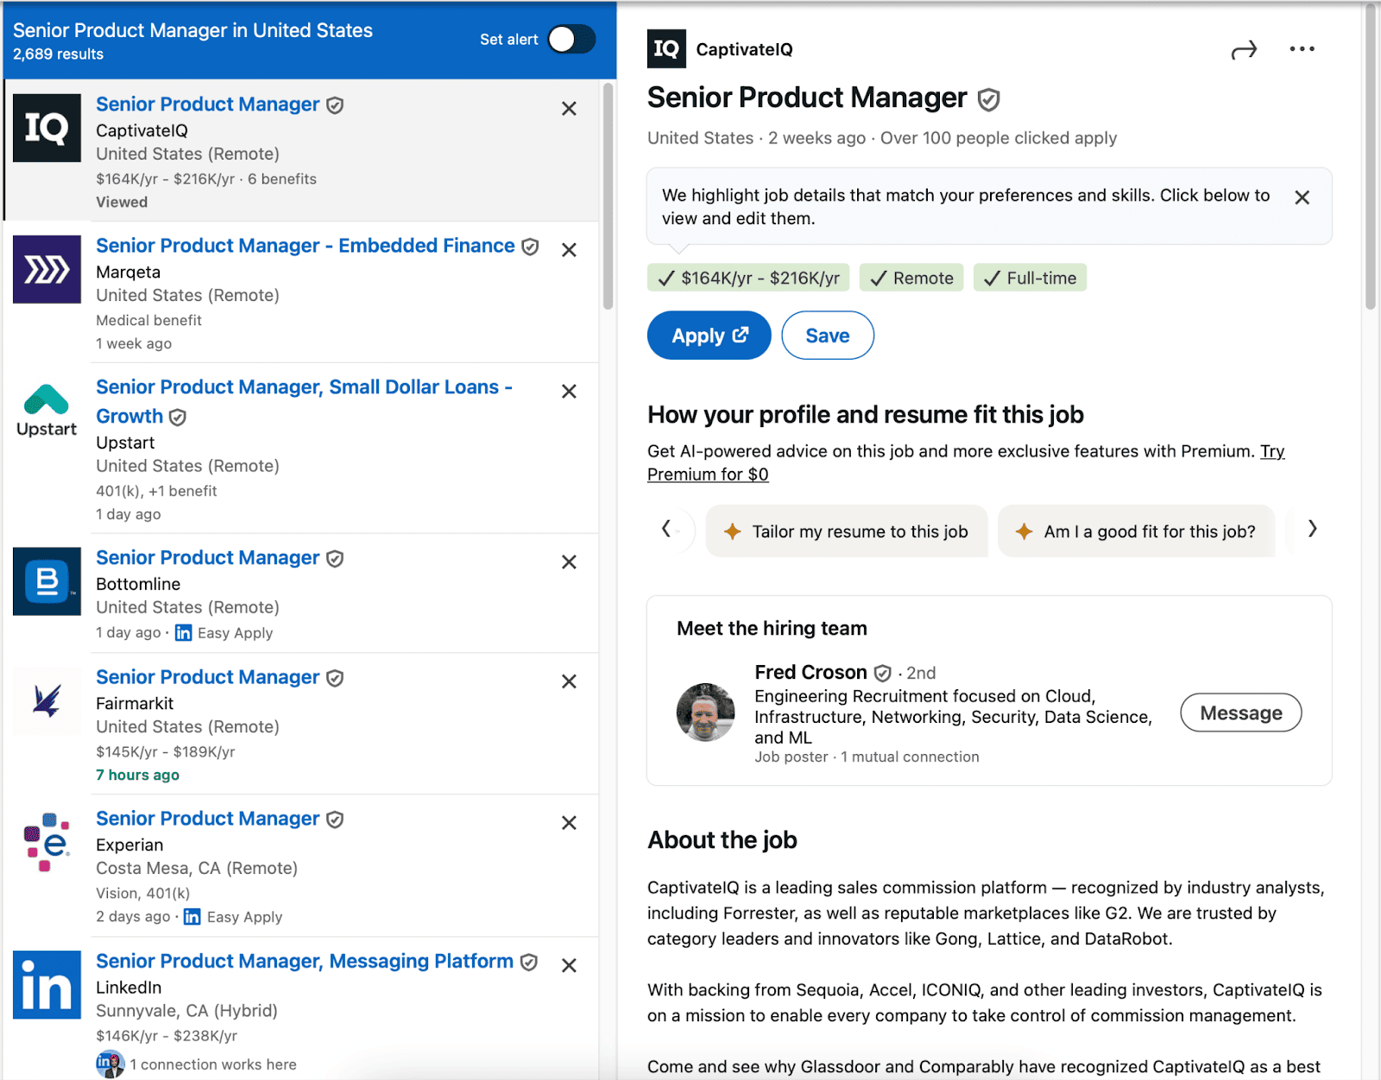Message Fred Croson from hiring team
The height and width of the screenshot is (1080, 1381).
pos(1240,713)
